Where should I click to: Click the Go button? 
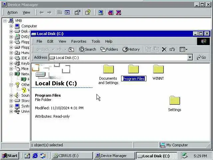coord(201,57)
